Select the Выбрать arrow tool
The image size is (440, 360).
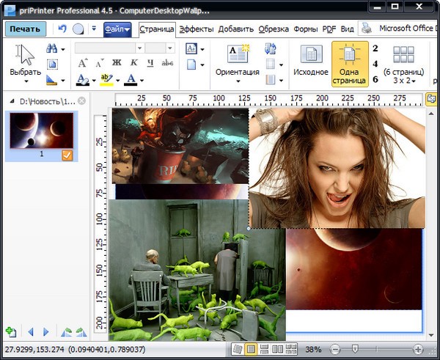26,56
